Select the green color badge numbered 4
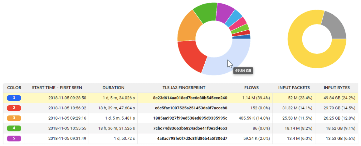This screenshot has width=361, height=146. point(14,128)
